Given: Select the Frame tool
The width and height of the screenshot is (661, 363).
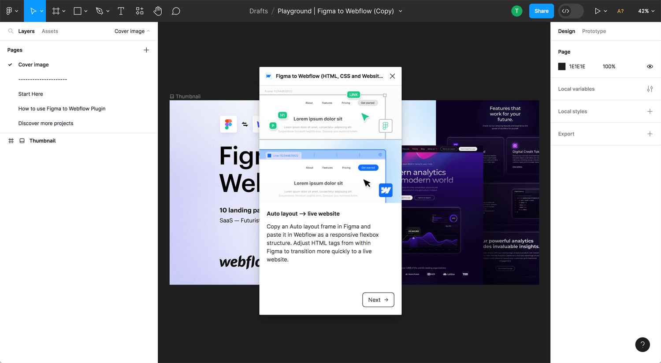Looking at the screenshot, I should 56,11.
